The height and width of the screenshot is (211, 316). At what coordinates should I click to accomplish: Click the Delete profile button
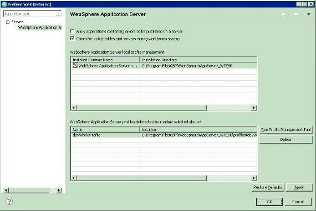tap(286, 139)
